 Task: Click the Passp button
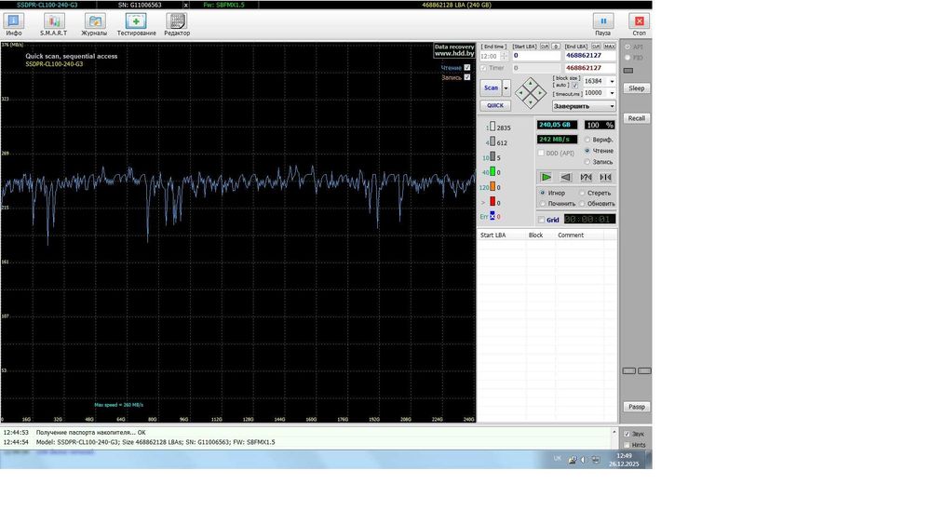tap(637, 407)
